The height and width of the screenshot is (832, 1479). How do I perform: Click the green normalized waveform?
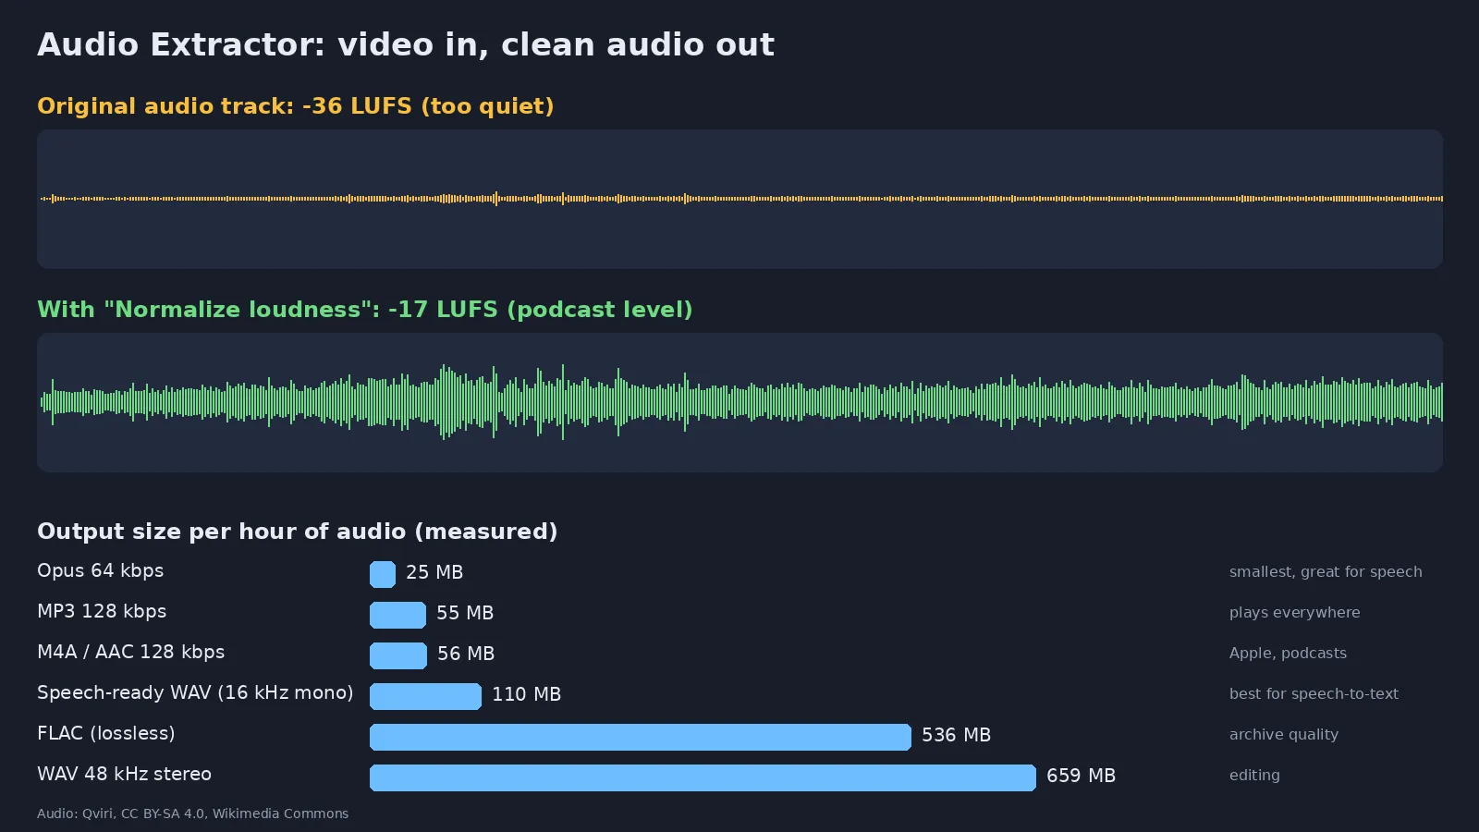[x=739, y=402]
